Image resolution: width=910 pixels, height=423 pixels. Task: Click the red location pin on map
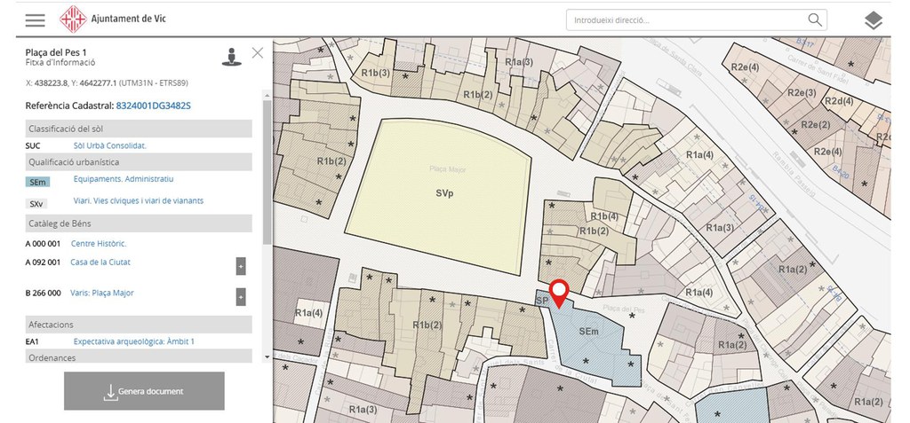[559, 293]
